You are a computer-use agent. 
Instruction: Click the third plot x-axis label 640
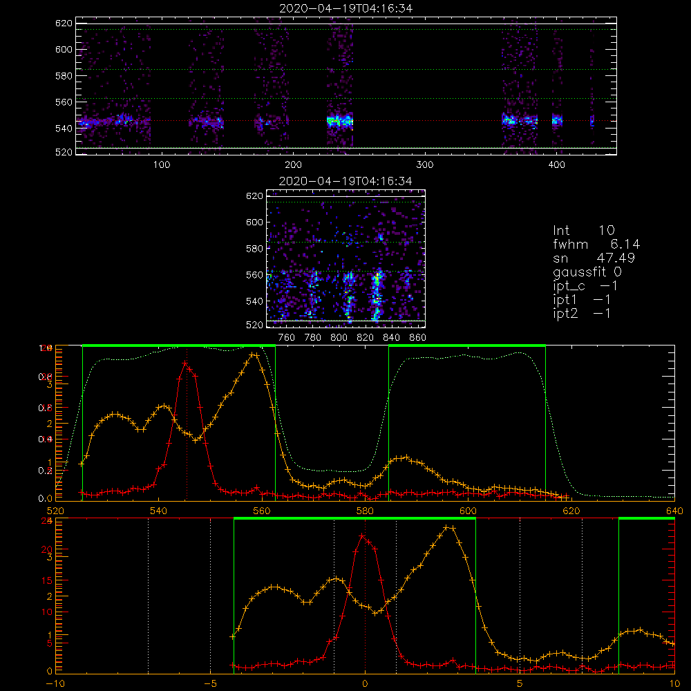(674, 511)
